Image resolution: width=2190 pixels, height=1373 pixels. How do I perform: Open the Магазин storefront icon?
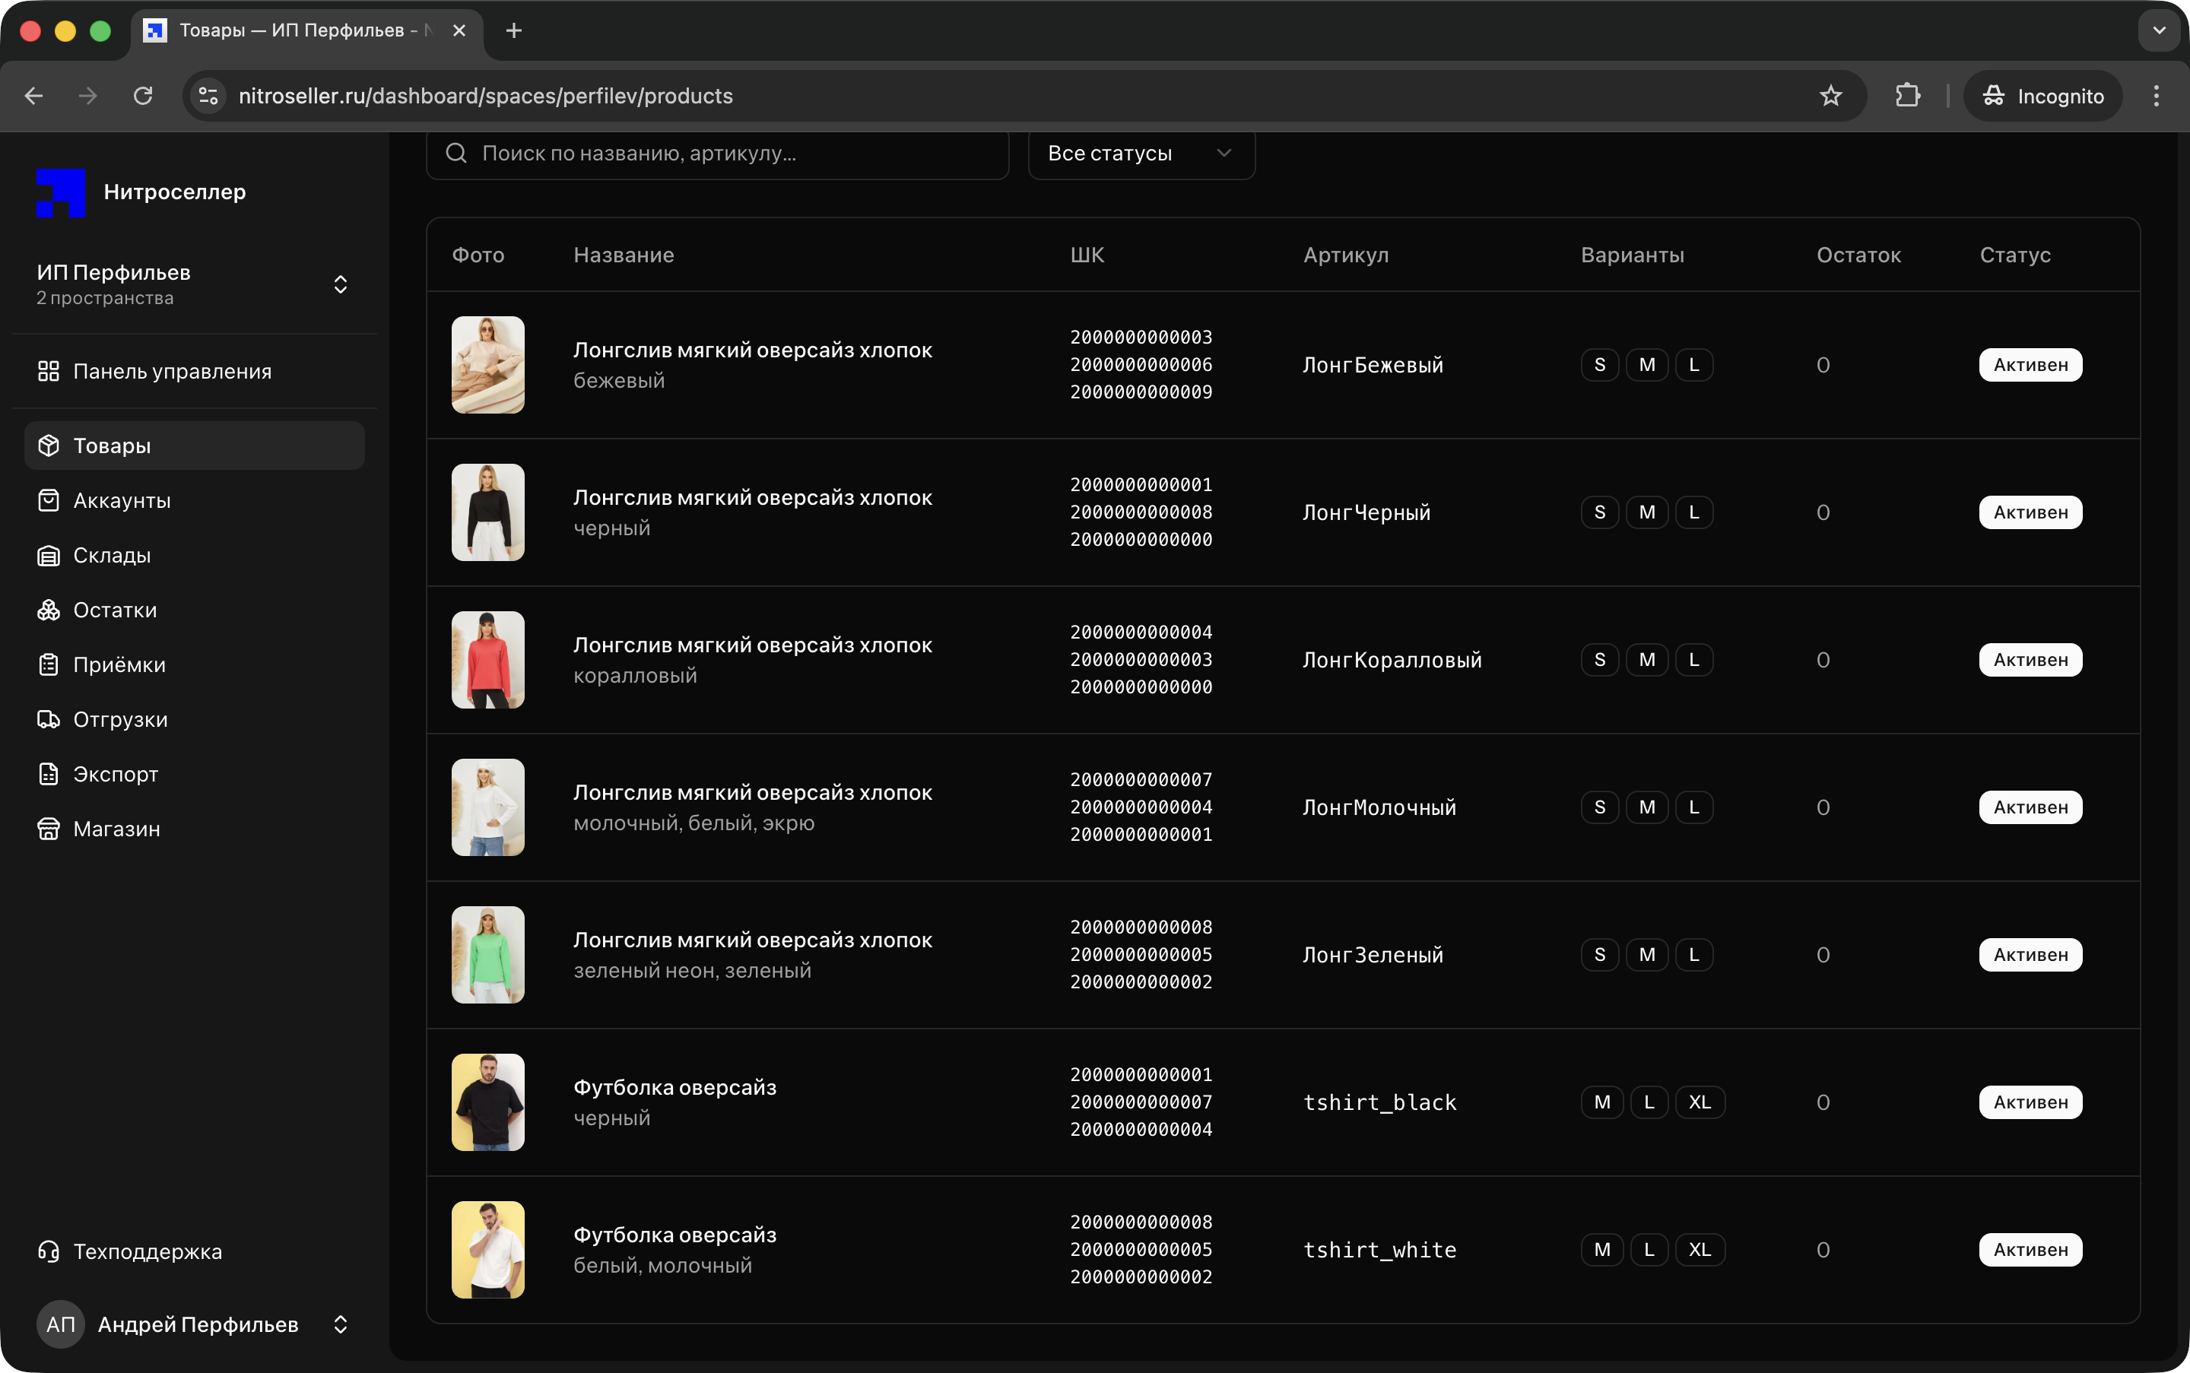click(x=48, y=829)
